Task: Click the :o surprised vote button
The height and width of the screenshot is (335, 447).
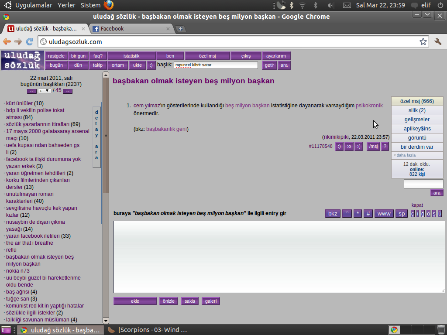Action: (349, 147)
